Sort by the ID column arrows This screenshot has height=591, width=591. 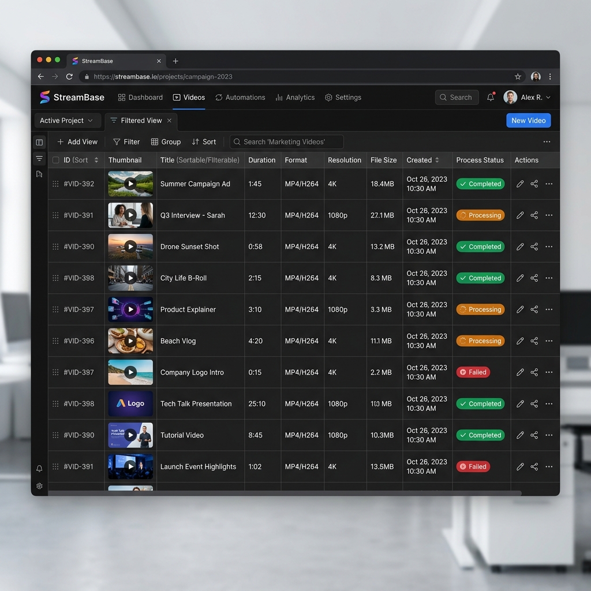click(x=96, y=160)
